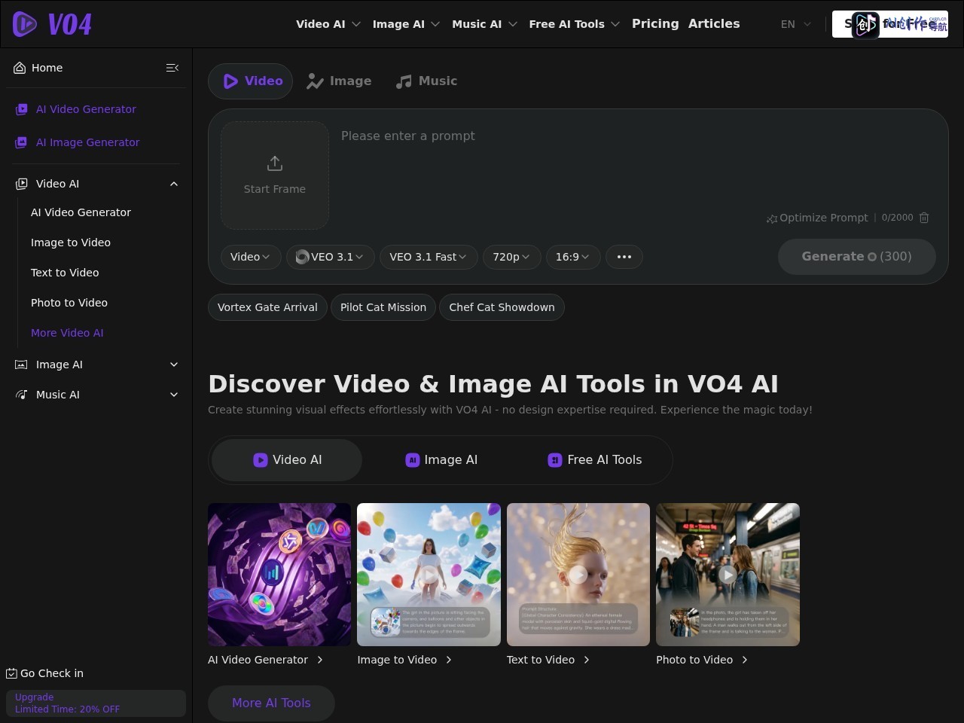Open the VEO 3.1 Fast dropdown
This screenshot has width=964, height=723.
click(429, 257)
